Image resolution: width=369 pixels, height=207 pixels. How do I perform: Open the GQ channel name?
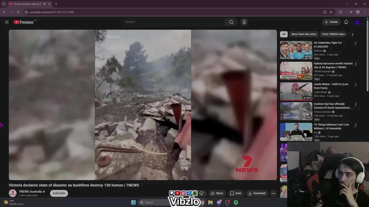tap(315, 133)
